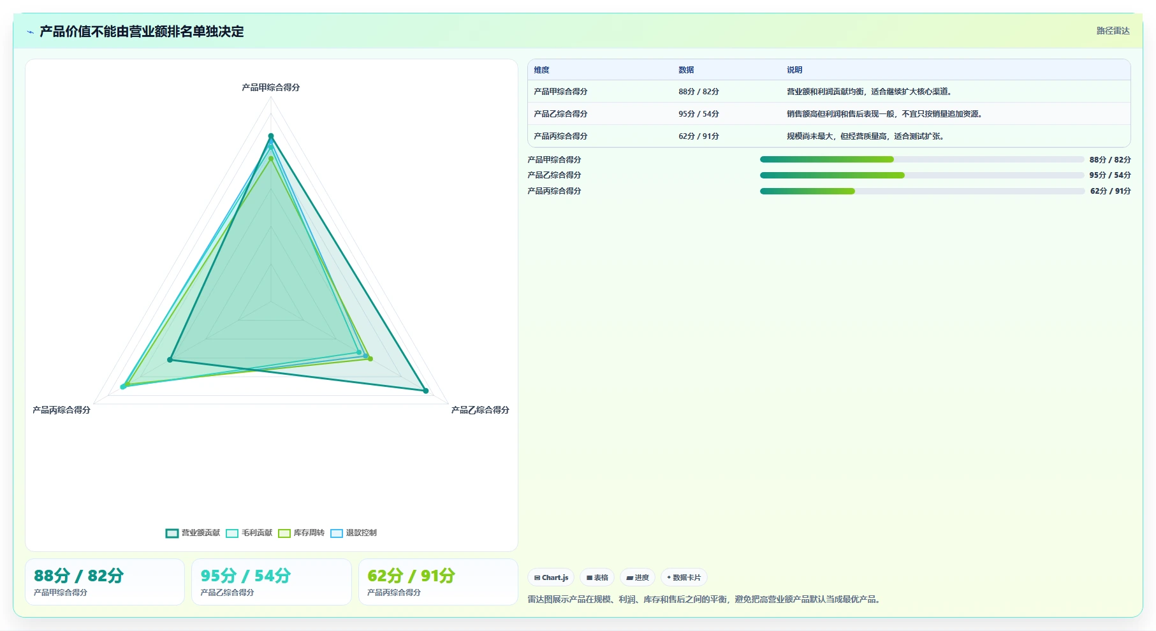Click the 62分 / 91分 value after the progress bar
The width and height of the screenshot is (1156, 631).
[x=1110, y=191]
